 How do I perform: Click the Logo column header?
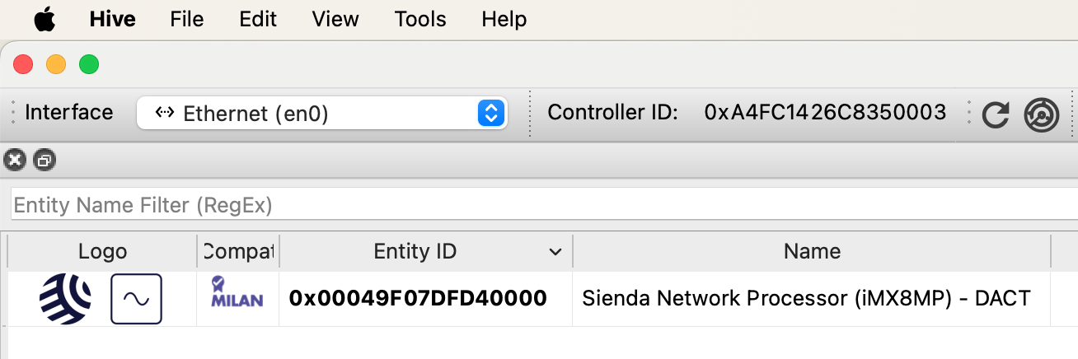tap(103, 251)
